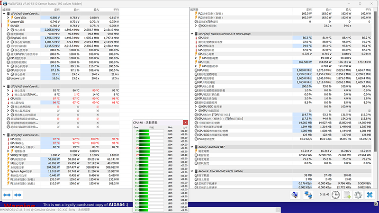This screenshot has height=213, width=379.
Task: Select the Uncore VID row label
Action: 17,22
